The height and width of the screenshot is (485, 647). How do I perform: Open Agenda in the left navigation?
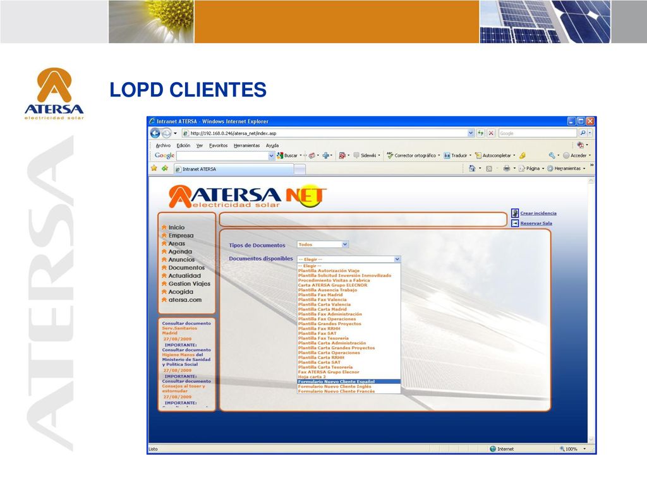180,251
